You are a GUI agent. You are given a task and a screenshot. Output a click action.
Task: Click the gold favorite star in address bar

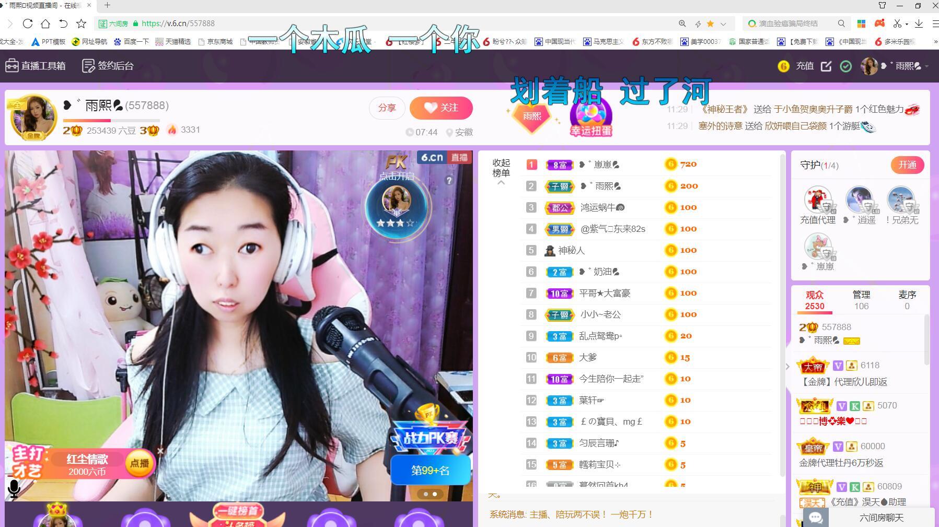710,24
